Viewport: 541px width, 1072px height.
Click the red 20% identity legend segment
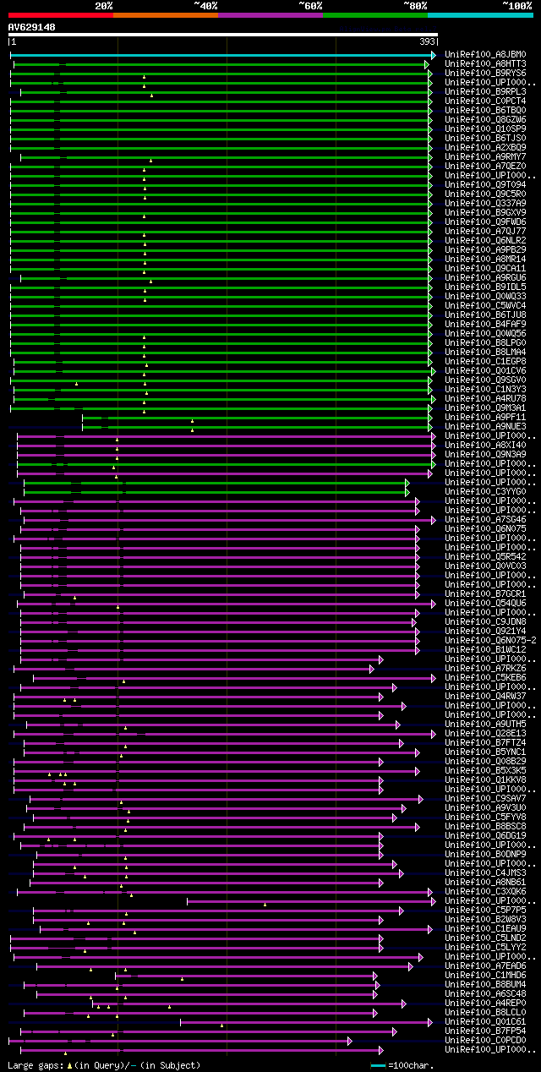click(x=61, y=14)
